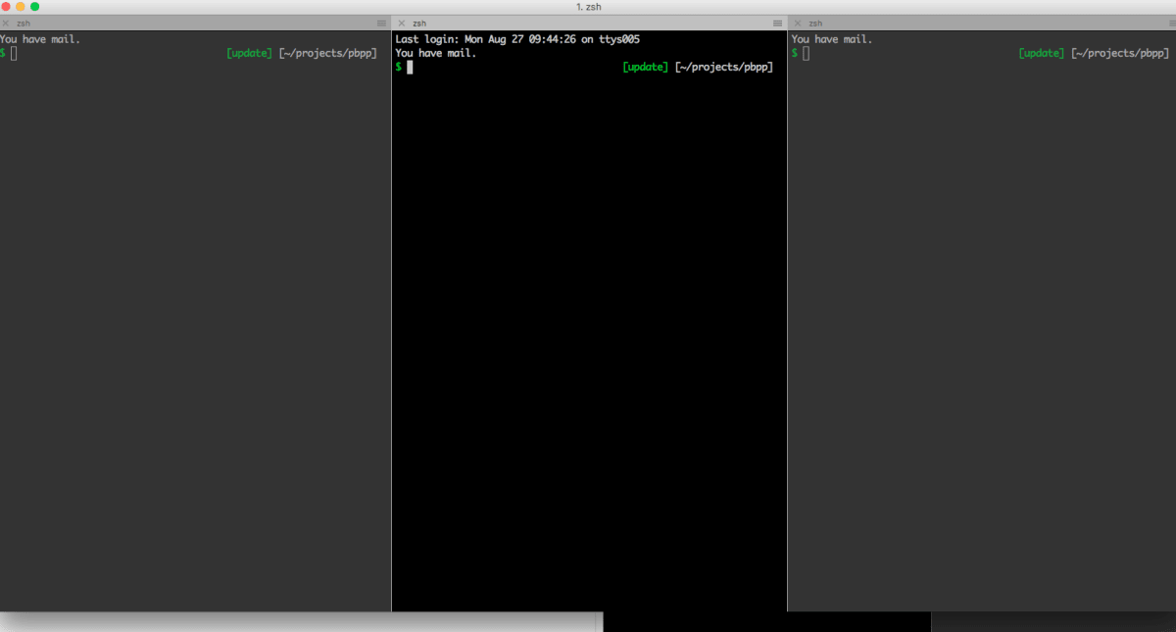Click green "[update]" branch in left pane
This screenshot has width=1176, height=632.
coord(249,53)
